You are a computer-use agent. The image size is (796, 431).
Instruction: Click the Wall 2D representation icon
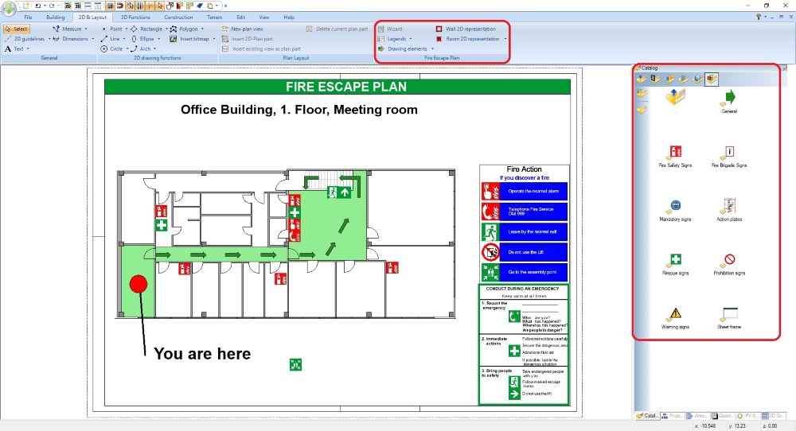pyautogui.click(x=439, y=29)
